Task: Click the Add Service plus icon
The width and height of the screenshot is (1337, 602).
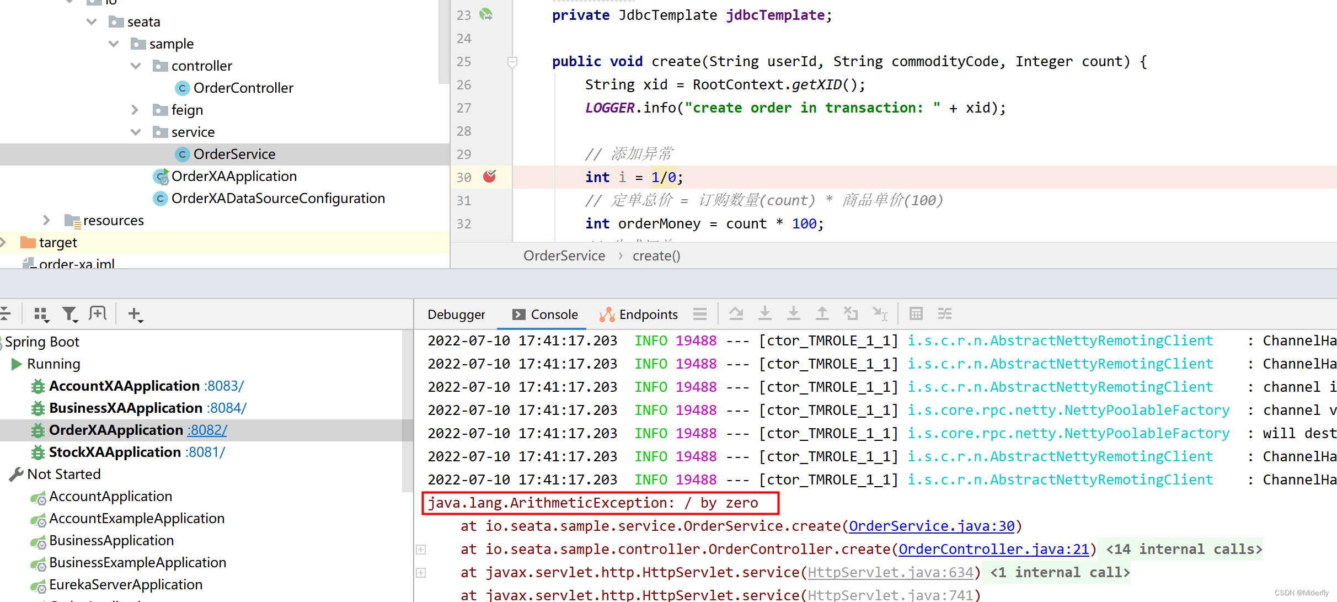Action: [x=134, y=314]
